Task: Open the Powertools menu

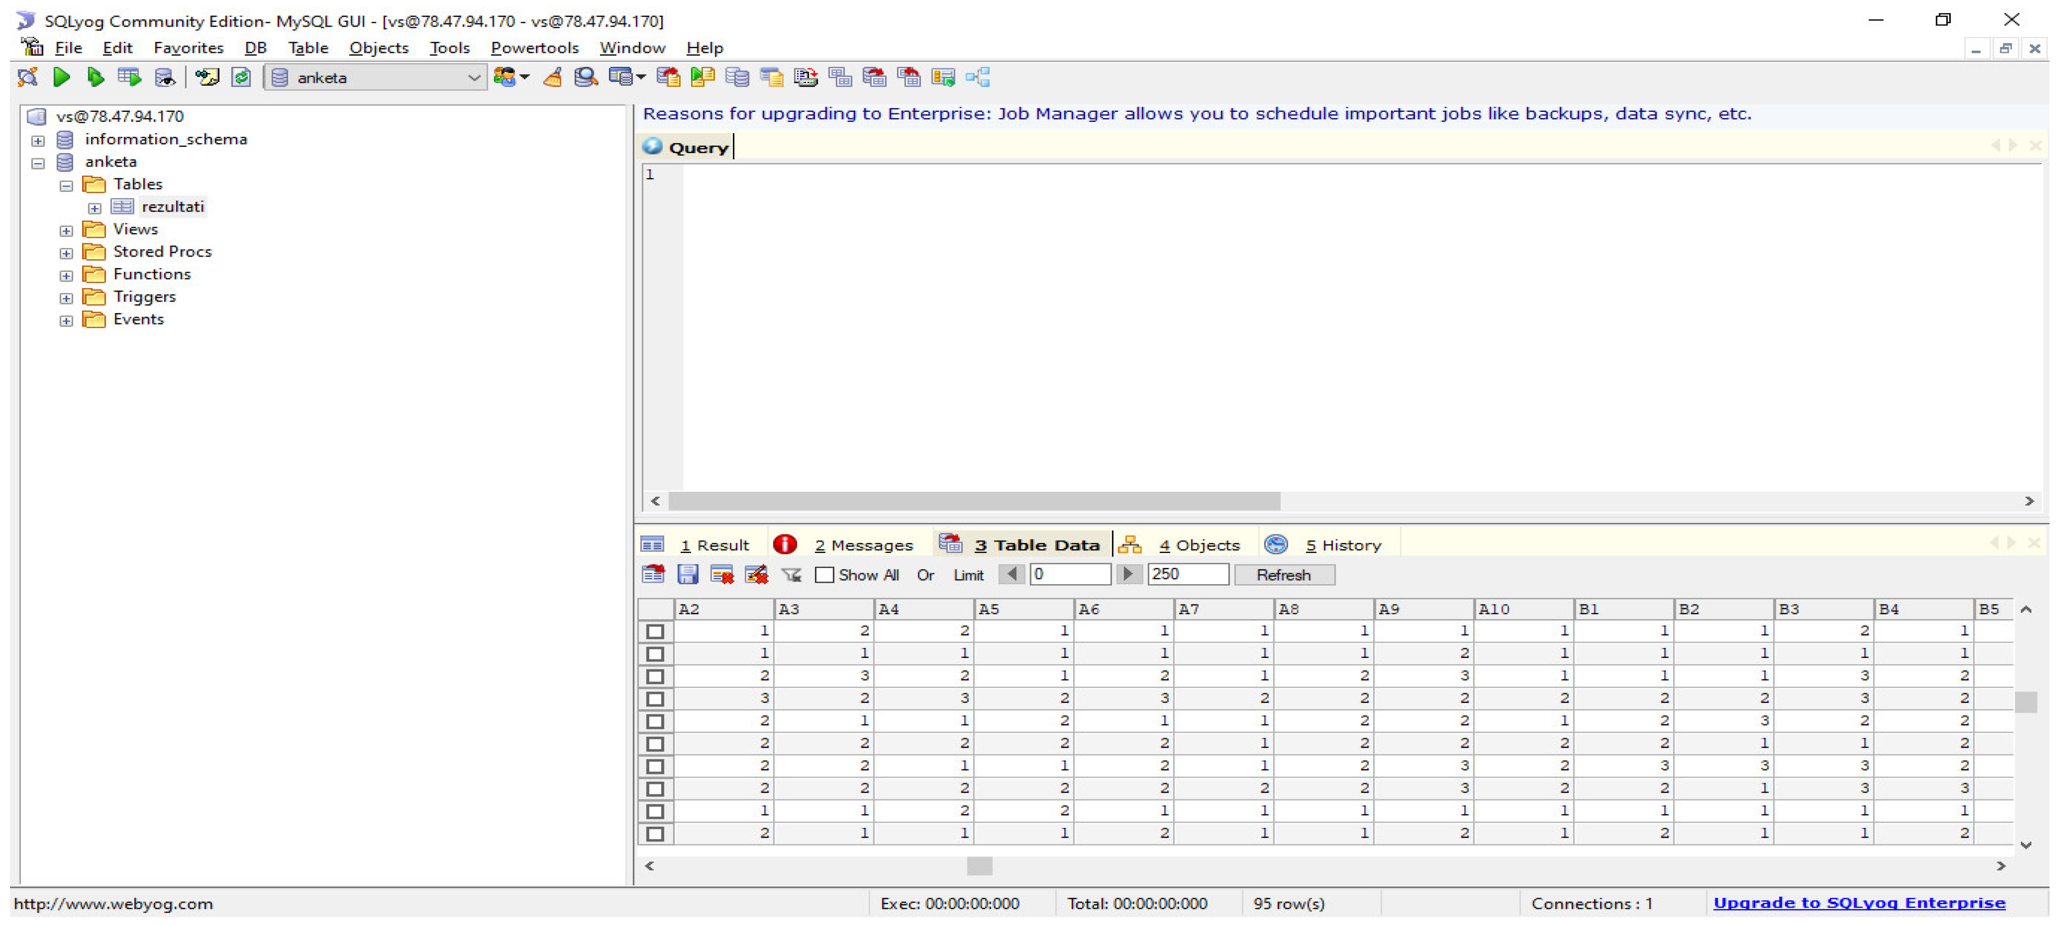Action: tap(534, 48)
